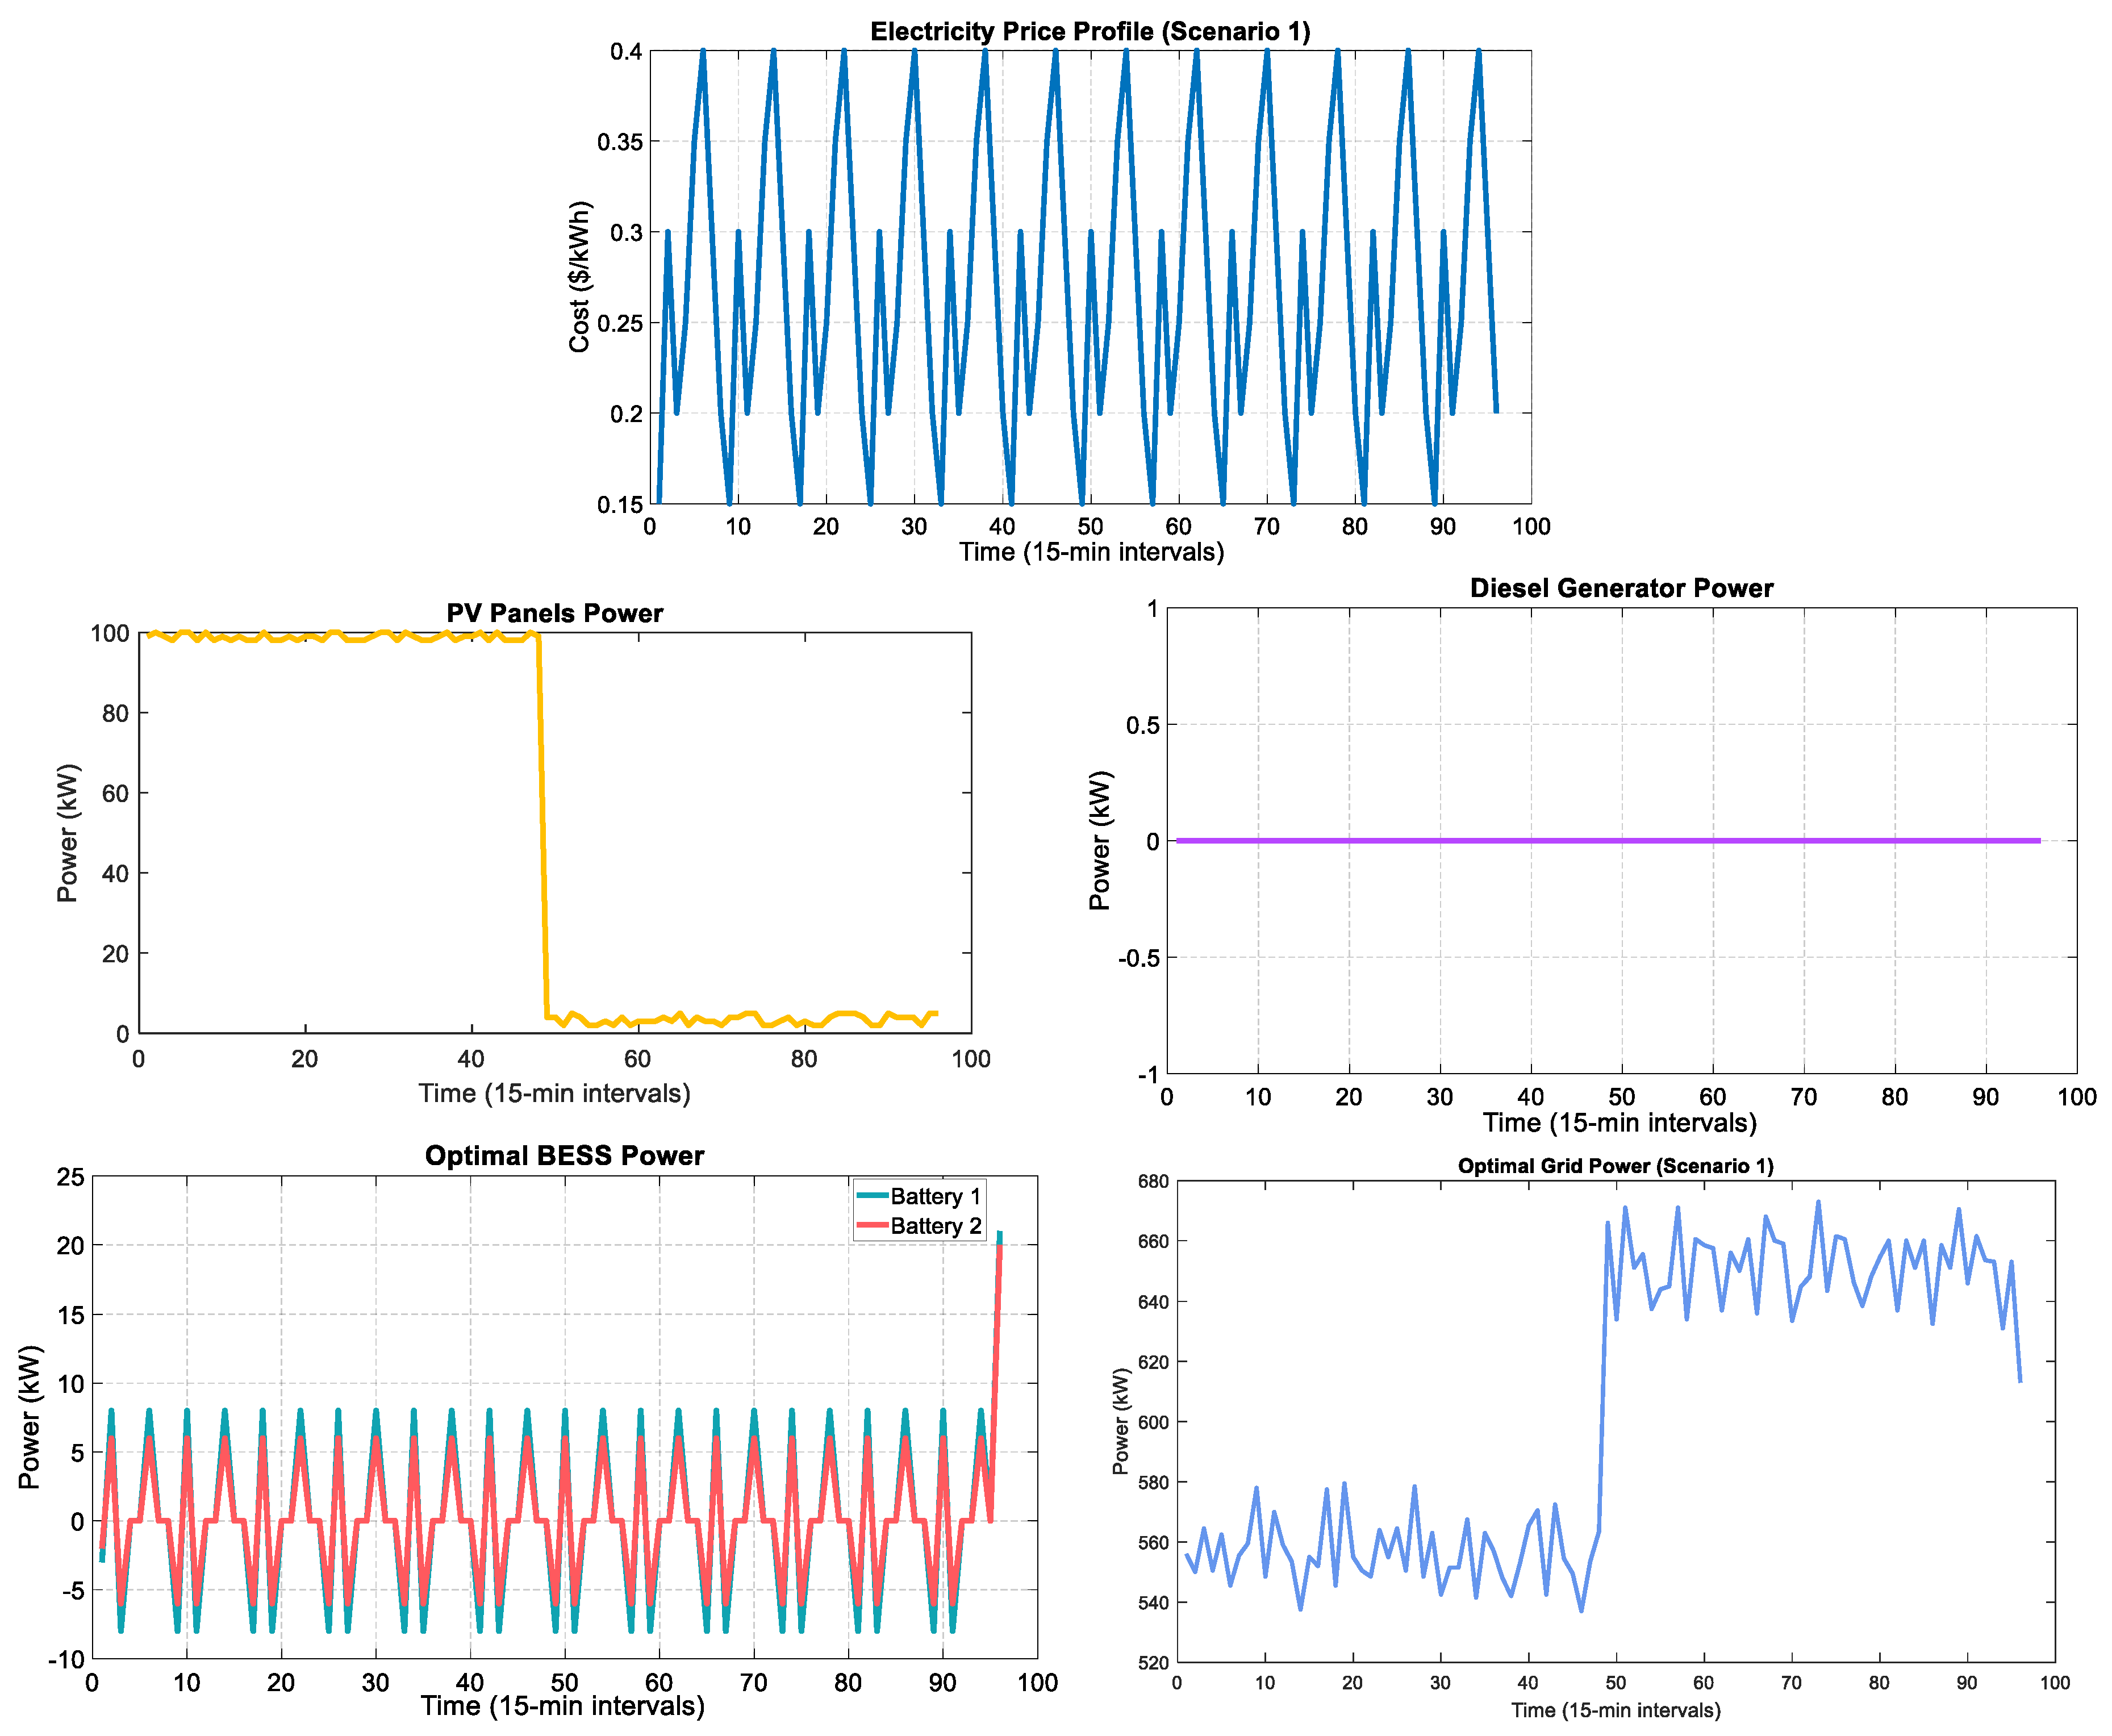
Task: Click the x-axis label under price profile plot
Action: [1091, 552]
